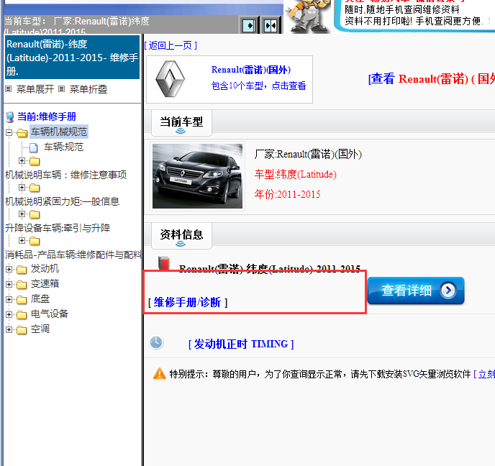Open the 维修手册/诊断 link
This screenshot has height=466, width=495.
coord(188,302)
